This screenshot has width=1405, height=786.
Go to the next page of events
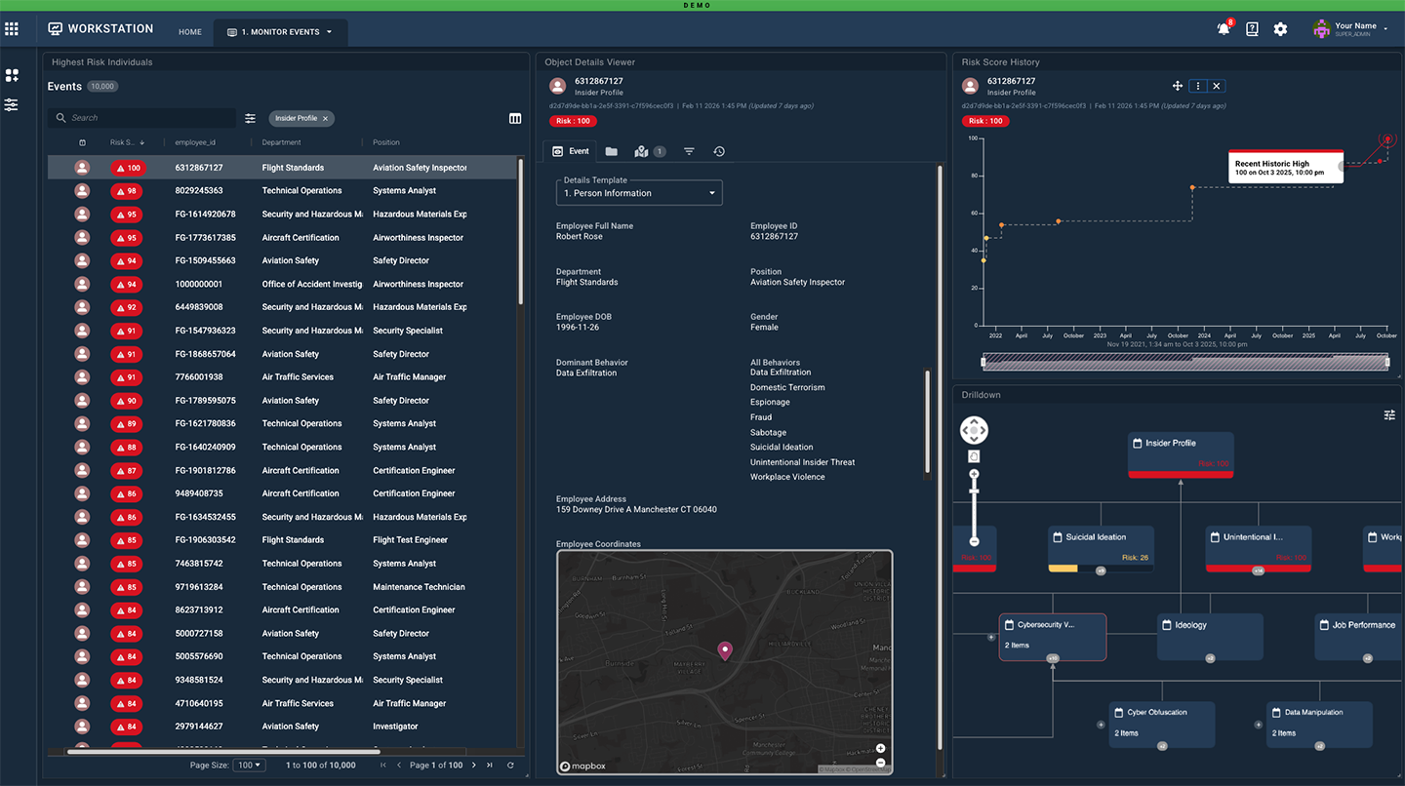click(473, 766)
